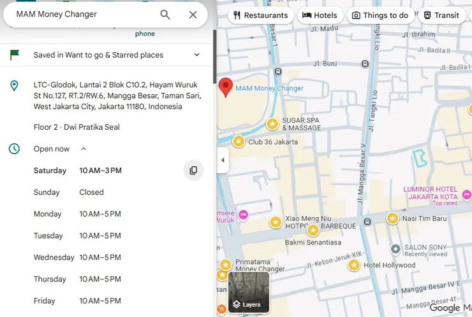Click transit stop icon left of Jl. Buni
The height and width of the screenshot is (317, 472).
click(x=278, y=71)
